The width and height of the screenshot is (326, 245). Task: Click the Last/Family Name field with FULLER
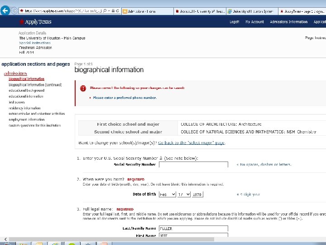(x=193, y=229)
